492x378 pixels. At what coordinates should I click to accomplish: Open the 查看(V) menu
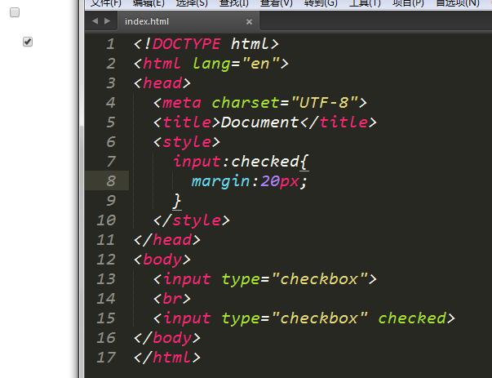276,3
